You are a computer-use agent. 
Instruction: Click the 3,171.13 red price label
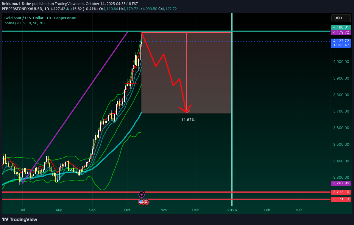(x=341, y=199)
